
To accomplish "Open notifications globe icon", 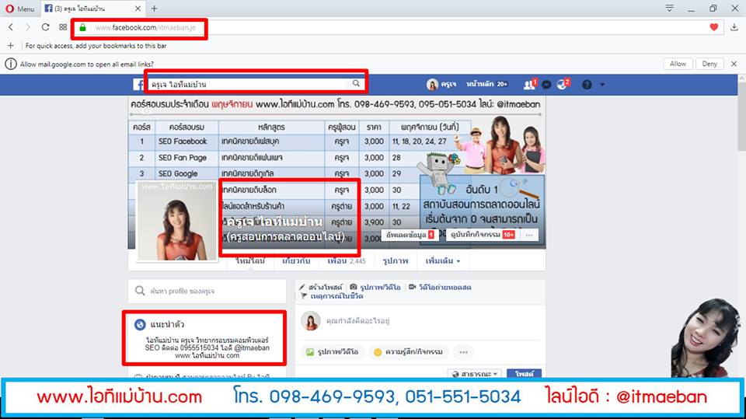I will click(x=563, y=84).
